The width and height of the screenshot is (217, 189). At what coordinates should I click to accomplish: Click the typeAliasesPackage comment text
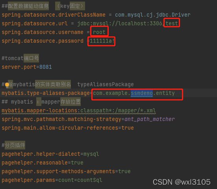tap(106, 84)
